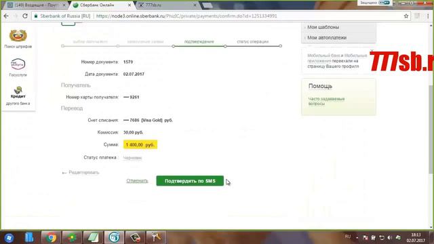Click the highlighted sum 1 400,00 руб.
434x244 pixels.
coord(140,144)
